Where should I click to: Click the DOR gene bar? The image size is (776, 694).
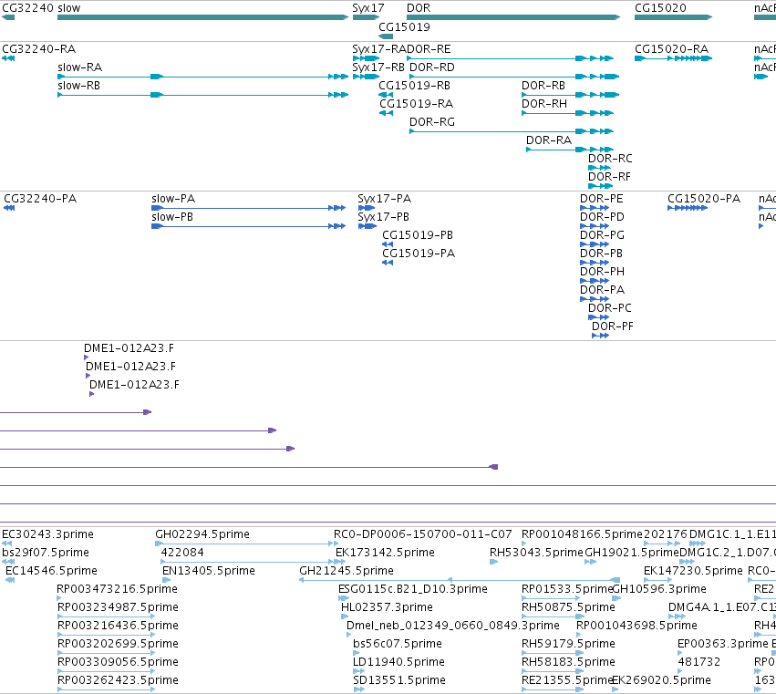(513, 17)
